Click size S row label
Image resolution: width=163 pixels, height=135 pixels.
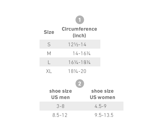(x=49, y=45)
